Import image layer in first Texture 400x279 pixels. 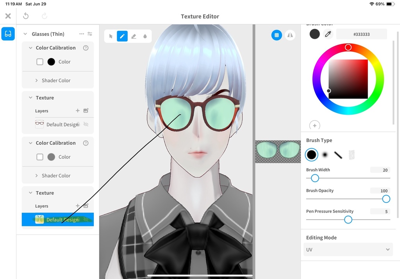[86, 110]
